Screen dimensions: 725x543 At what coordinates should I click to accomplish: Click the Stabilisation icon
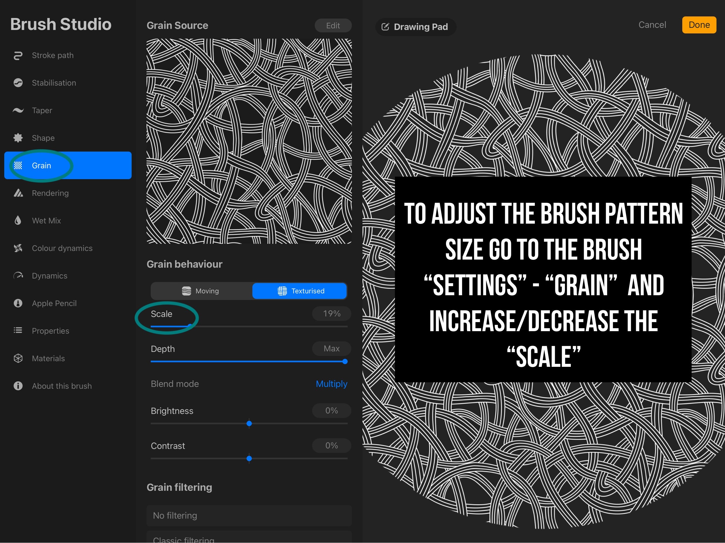point(18,83)
